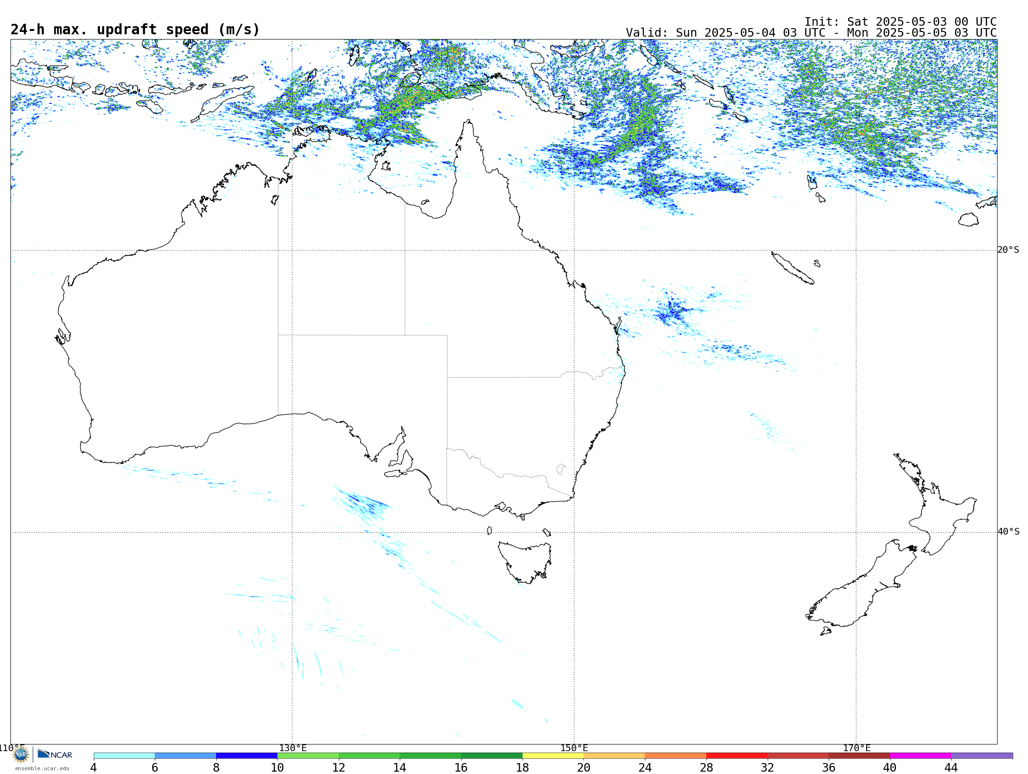Click the purple colorbar swatch above 44
The height and width of the screenshot is (774, 1028).
tap(982, 755)
